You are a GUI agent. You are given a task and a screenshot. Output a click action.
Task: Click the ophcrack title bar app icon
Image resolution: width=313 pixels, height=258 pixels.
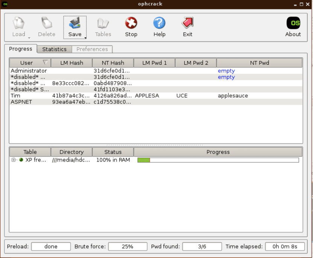tap(5, 4)
